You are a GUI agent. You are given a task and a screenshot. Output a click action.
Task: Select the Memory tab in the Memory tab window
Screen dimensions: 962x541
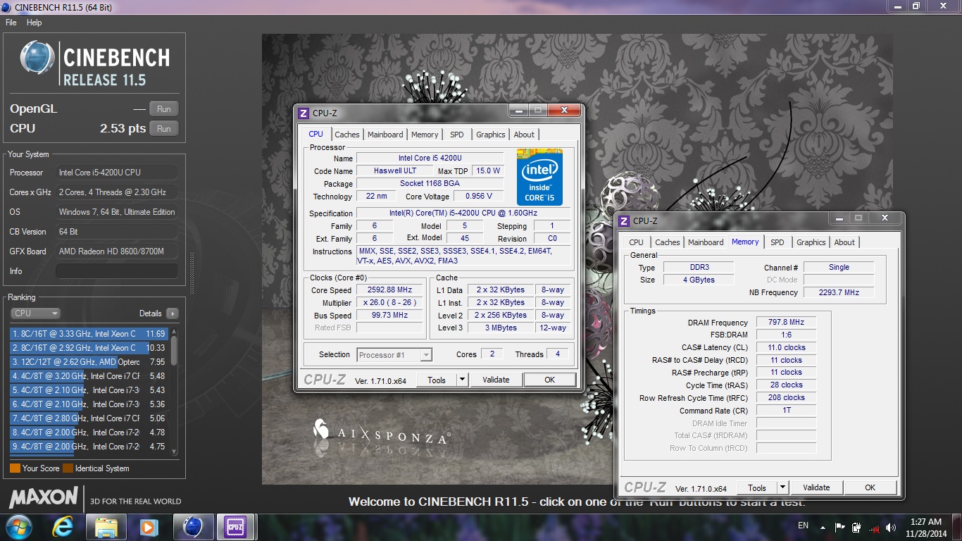click(x=745, y=242)
